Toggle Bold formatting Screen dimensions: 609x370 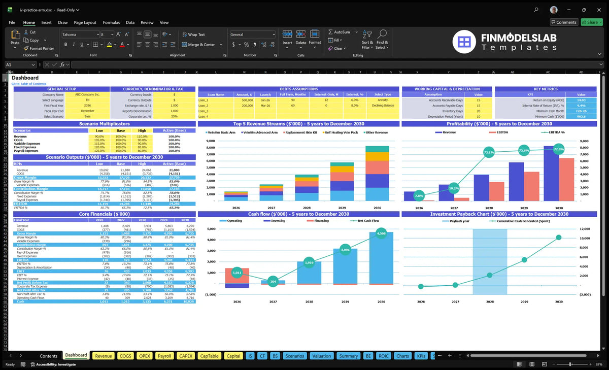coord(65,45)
